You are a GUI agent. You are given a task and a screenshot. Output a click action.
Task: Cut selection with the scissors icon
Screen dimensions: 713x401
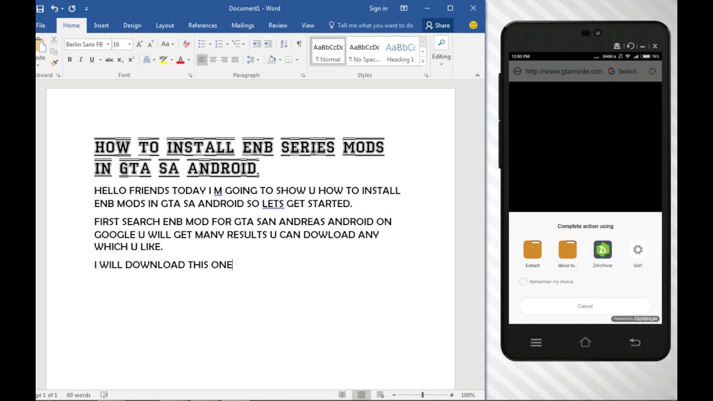(54, 40)
